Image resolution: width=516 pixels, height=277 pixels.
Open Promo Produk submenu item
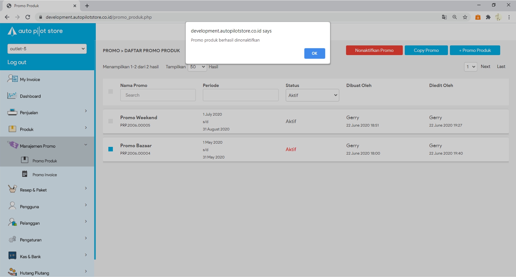coord(45,161)
